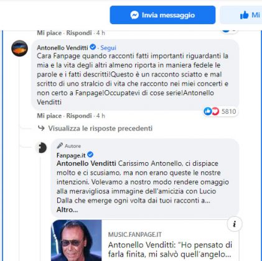Click the pencil Autore badge icon

(x=60, y=145)
